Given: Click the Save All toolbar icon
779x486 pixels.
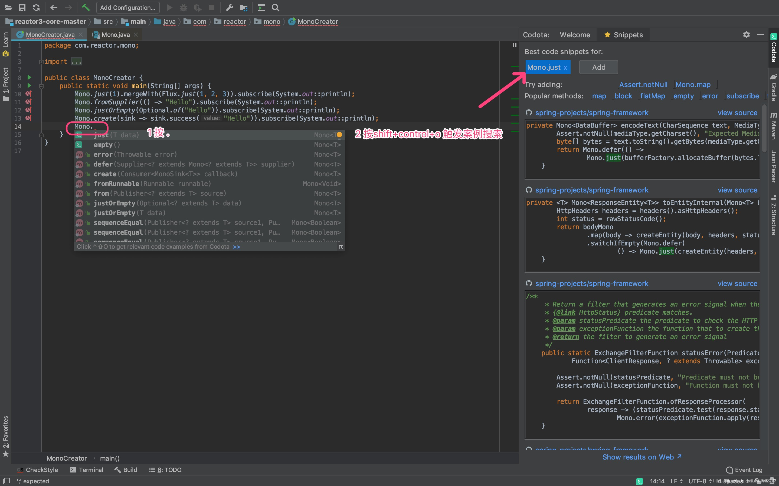Looking at the screenshot, I should pyautogui.click(x=22, y=7).
